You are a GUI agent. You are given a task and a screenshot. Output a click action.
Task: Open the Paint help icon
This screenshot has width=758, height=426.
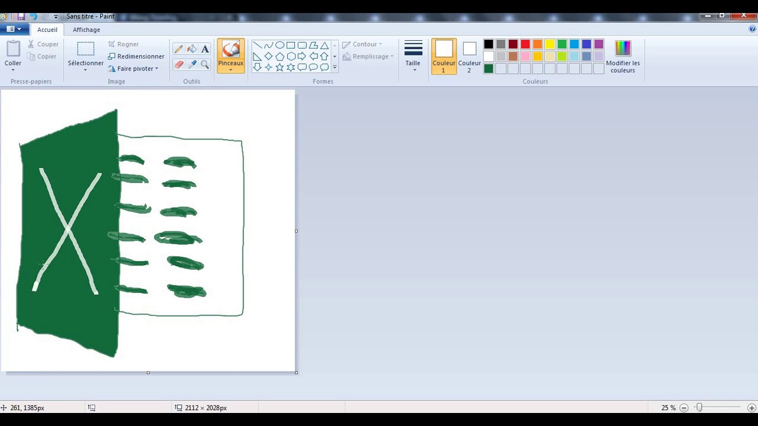tap(753, 29)
